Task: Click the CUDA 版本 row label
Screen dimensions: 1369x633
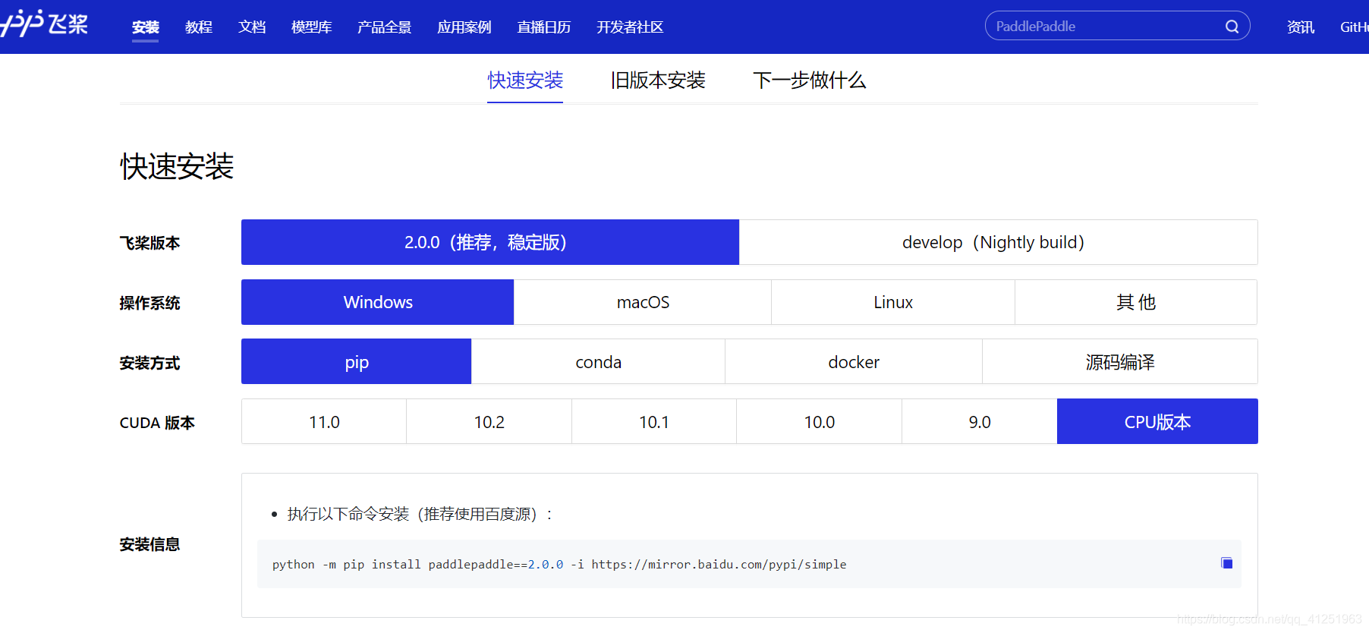Action: (x=157, y=423)
